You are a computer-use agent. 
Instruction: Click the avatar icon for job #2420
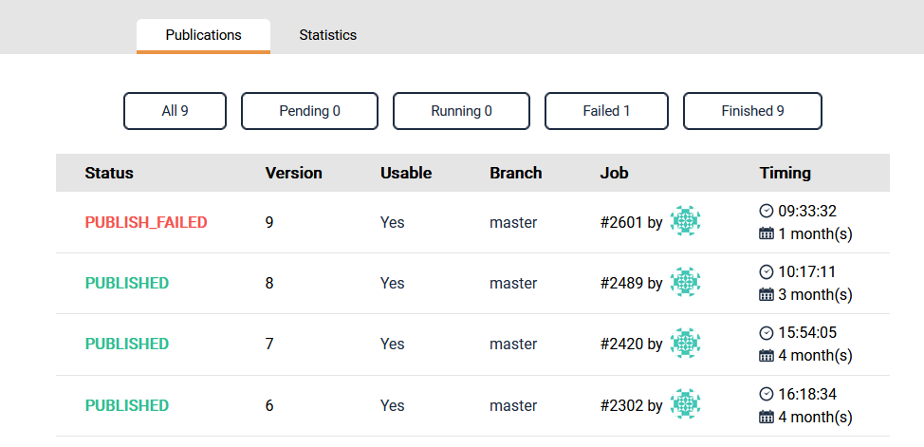pyautogui.click(x=685, y=343)
